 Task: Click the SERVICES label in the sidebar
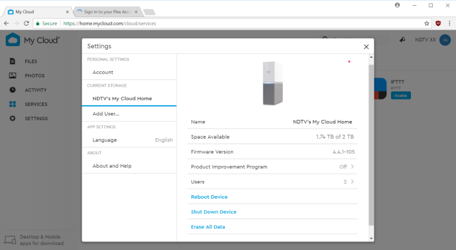pos(36,104)
